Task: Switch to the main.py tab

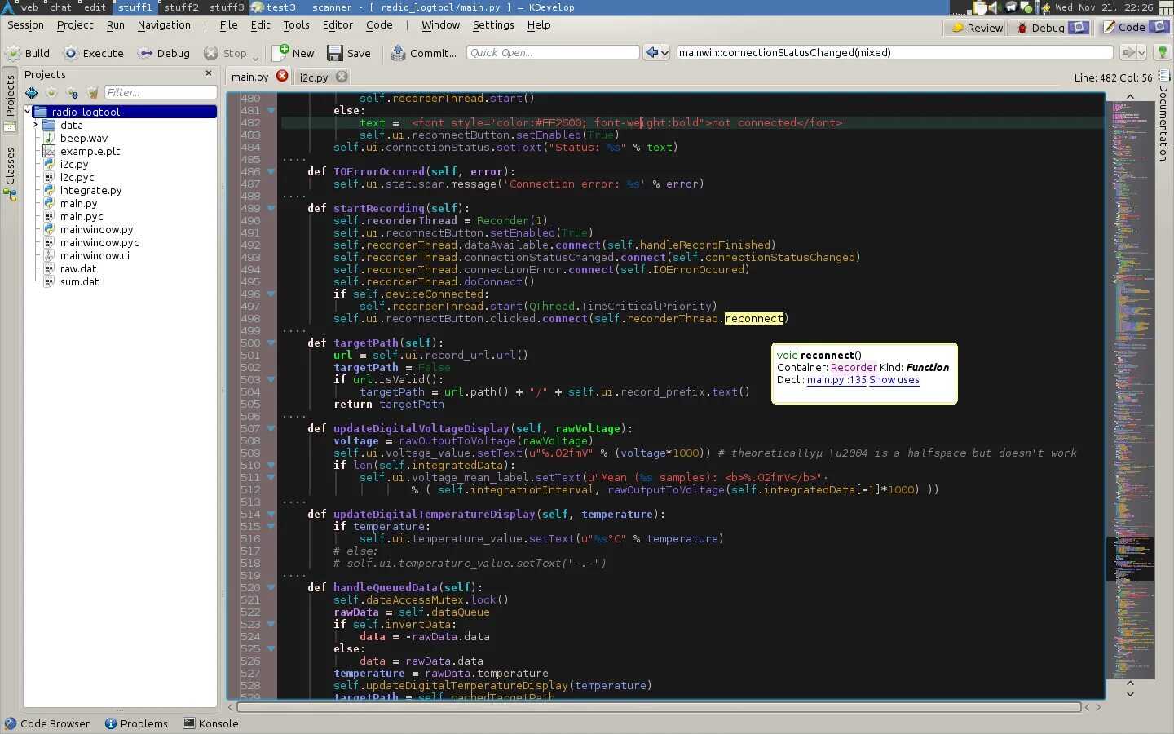Action: pos(249,77)
